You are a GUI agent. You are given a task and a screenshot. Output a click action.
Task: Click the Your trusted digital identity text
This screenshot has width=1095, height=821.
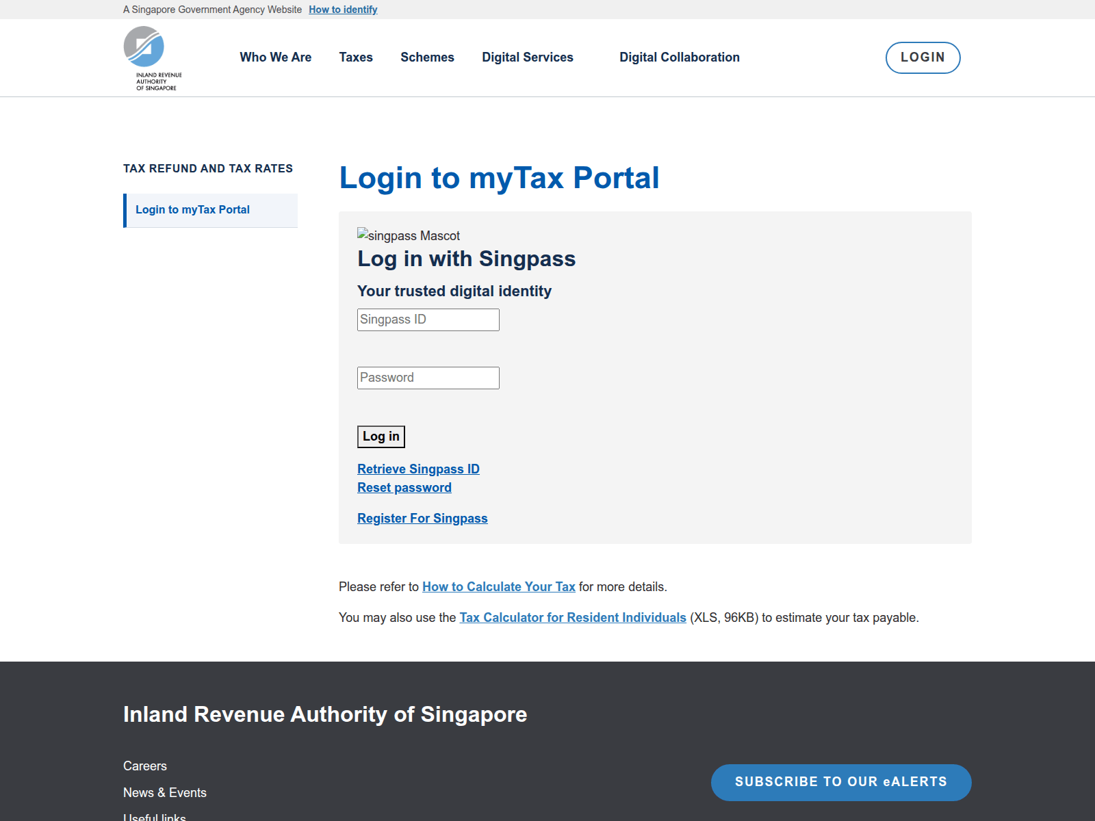click(x=454, y=291)
